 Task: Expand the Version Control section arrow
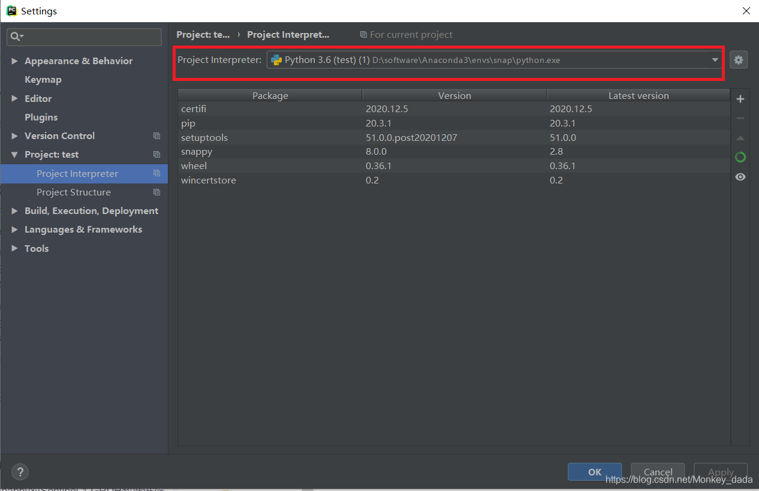coord(14,136)
